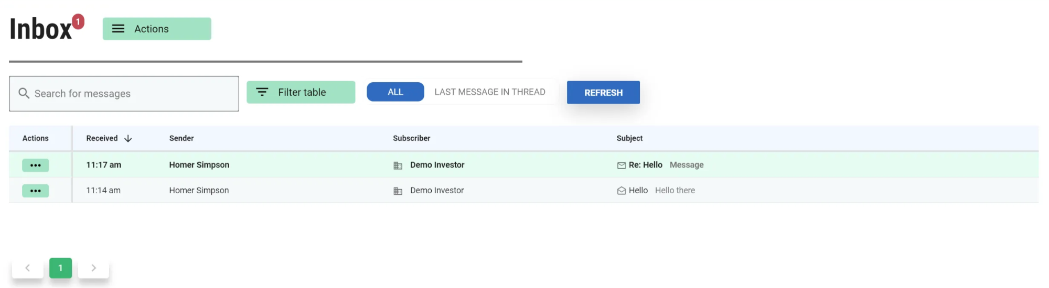This screenshot has height=288, width=1049.
Task: Focus the Search for messages field
Action: point(131,94)
